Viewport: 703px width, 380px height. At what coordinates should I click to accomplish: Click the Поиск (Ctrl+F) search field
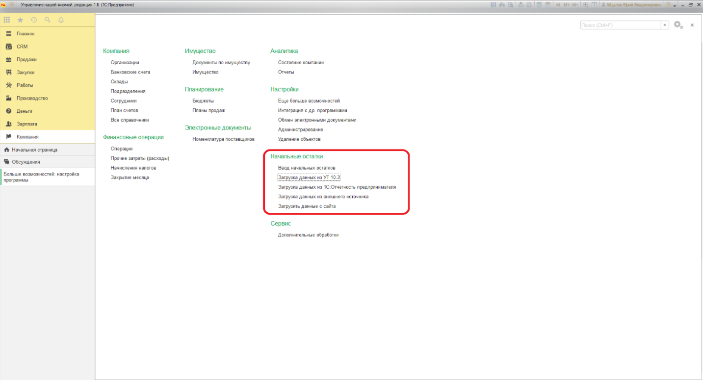click(621, 25)
